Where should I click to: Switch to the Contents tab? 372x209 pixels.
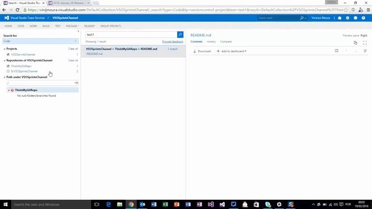coord(196,41)
